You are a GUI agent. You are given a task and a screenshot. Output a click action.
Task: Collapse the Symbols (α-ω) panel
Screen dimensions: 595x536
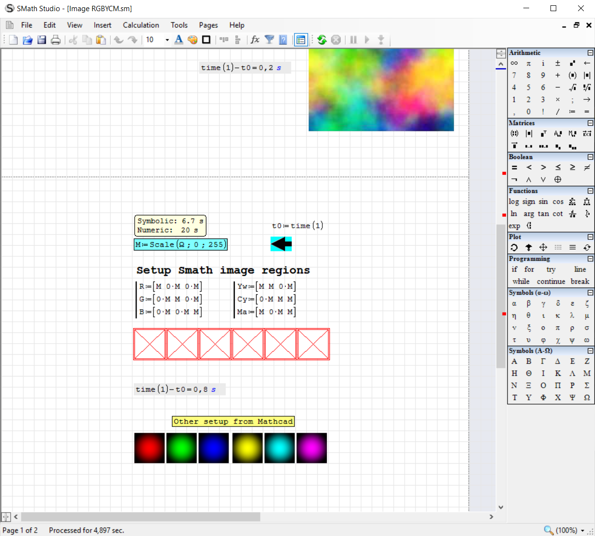590,293
